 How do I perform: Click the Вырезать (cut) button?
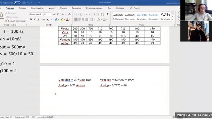(11, 13)
